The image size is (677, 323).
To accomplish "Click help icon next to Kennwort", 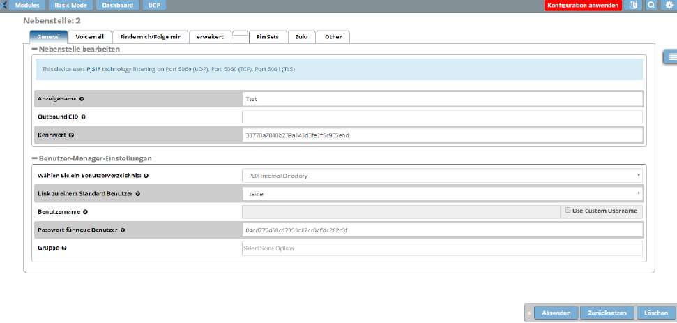I will point(71,135).
